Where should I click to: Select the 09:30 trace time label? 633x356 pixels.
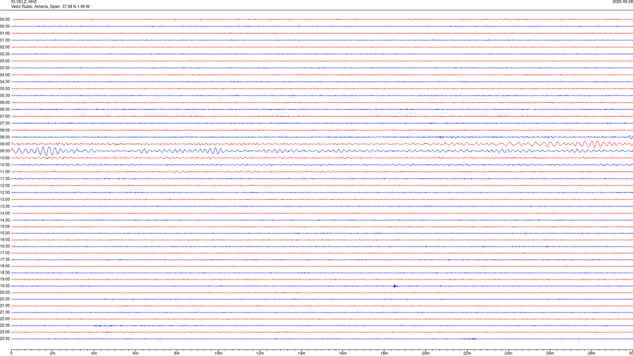pos(5,151)
